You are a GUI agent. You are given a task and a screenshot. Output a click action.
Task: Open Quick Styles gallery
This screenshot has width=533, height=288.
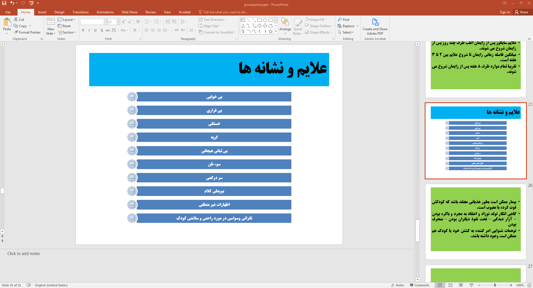coord(298,26)
